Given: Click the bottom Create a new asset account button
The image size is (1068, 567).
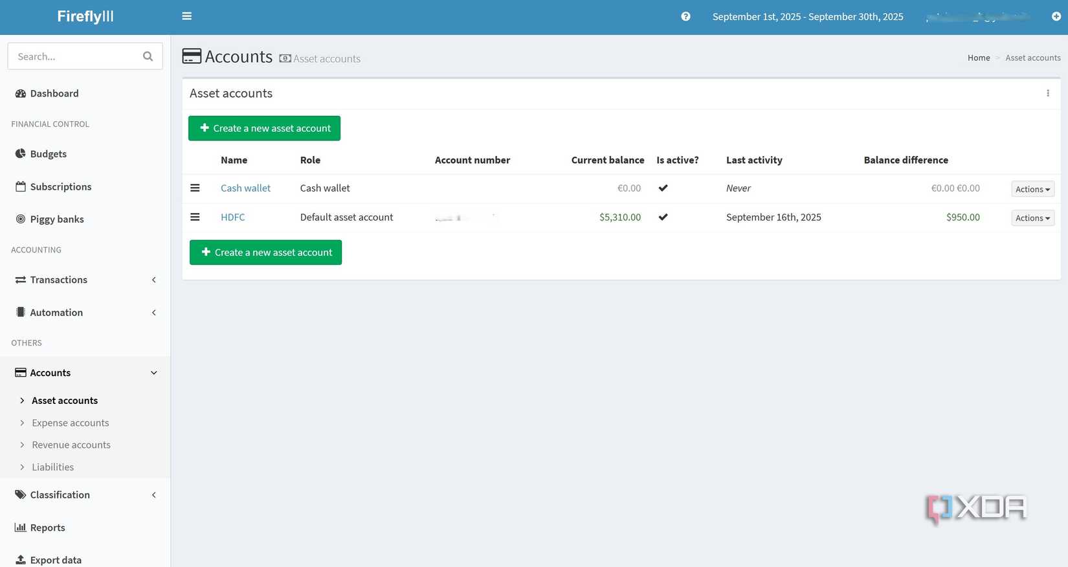Looking at the screenshot, I should pyautogui.click(x=265, y=252).
